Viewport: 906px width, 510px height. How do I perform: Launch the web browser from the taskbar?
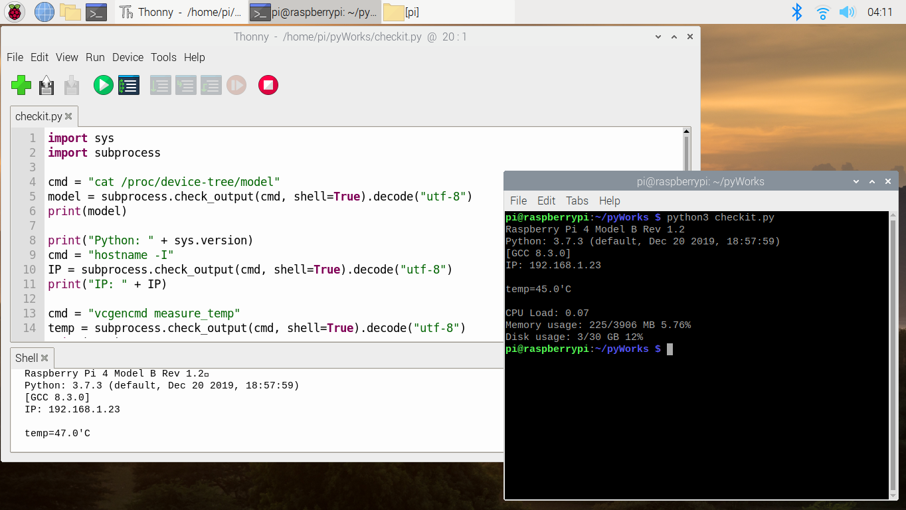44,11
